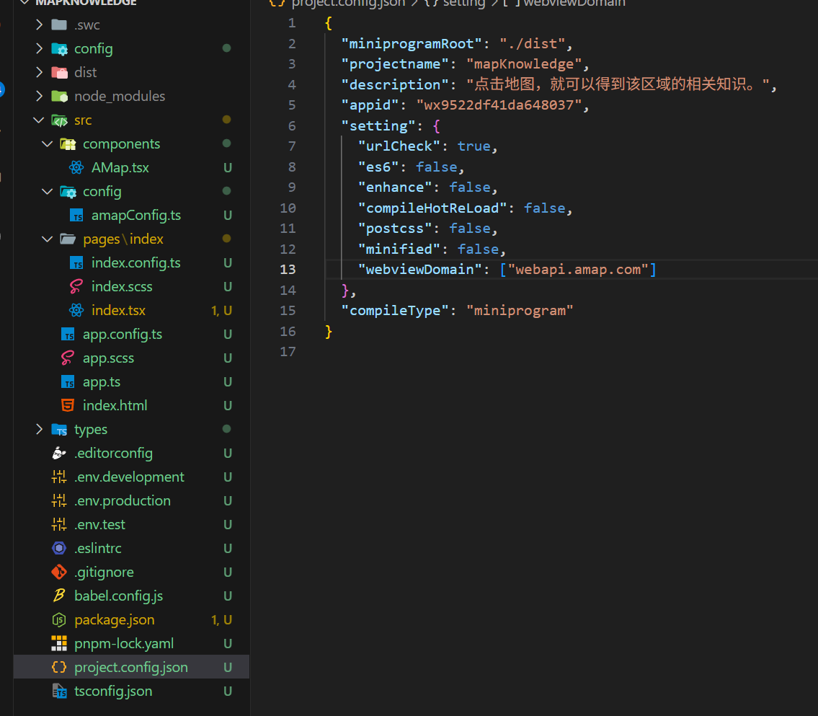
Task: Click the types folder icon
Action: click(60, 429)
